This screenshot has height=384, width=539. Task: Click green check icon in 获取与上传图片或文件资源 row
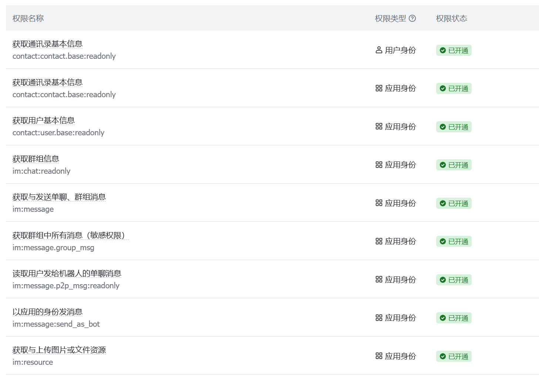point(443,356)
